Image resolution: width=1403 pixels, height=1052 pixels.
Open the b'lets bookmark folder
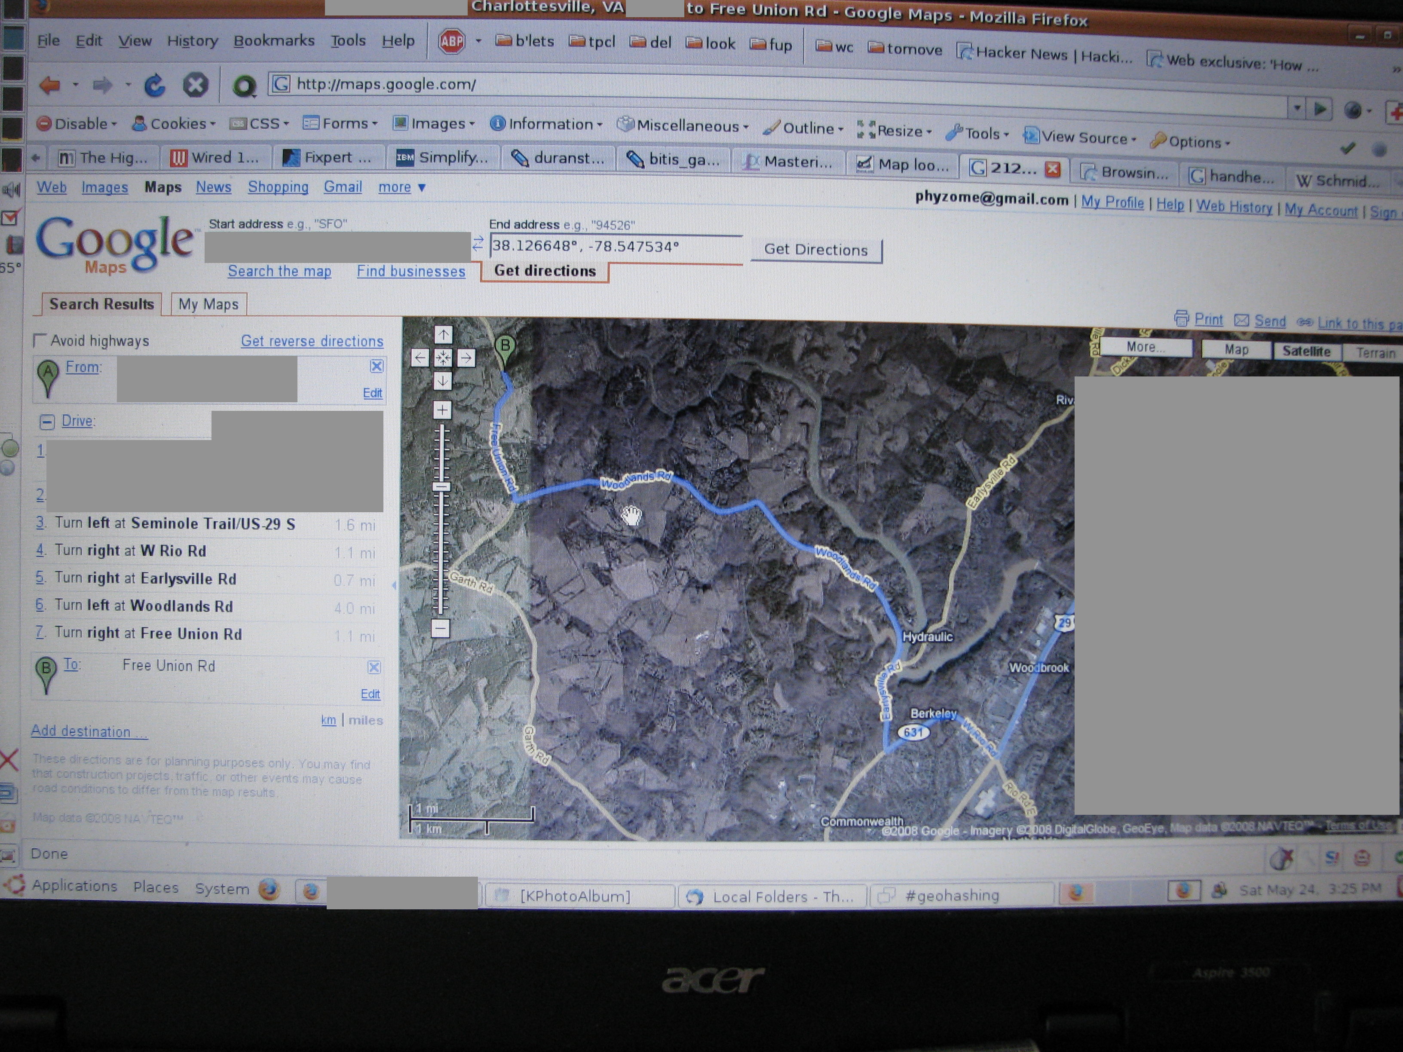click(x=524, y=41)
